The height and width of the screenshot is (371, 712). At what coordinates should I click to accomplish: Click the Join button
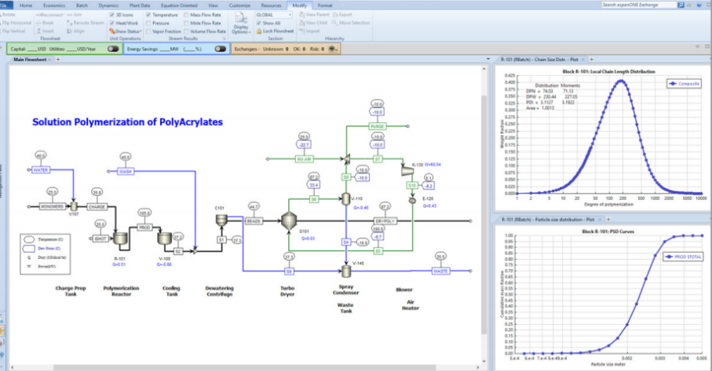[x=74, y=15]
